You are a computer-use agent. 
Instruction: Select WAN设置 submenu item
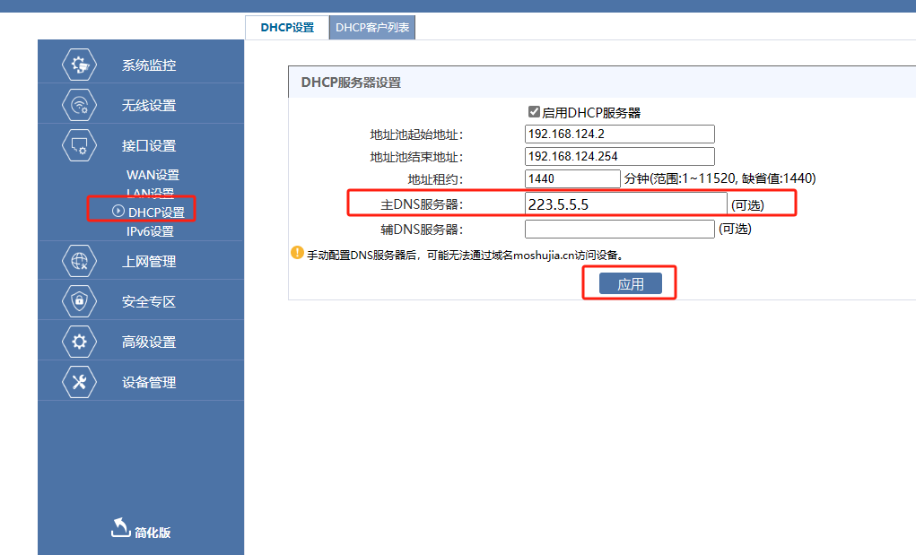tap(153, 175)
